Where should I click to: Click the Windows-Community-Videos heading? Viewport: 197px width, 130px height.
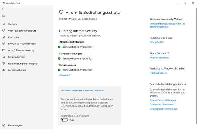click(x=165, y=19)
